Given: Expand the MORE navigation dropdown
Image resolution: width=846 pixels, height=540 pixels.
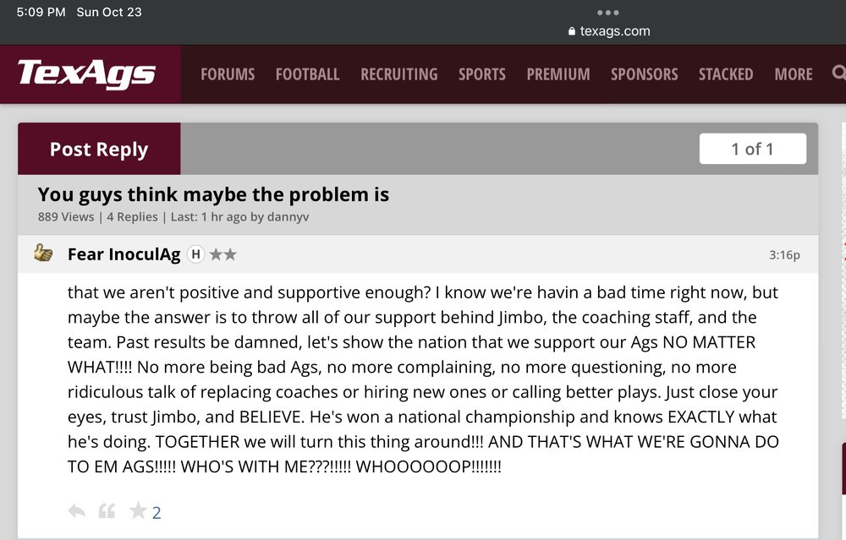Looking at the screenshot, I should (x=793, y=74).
